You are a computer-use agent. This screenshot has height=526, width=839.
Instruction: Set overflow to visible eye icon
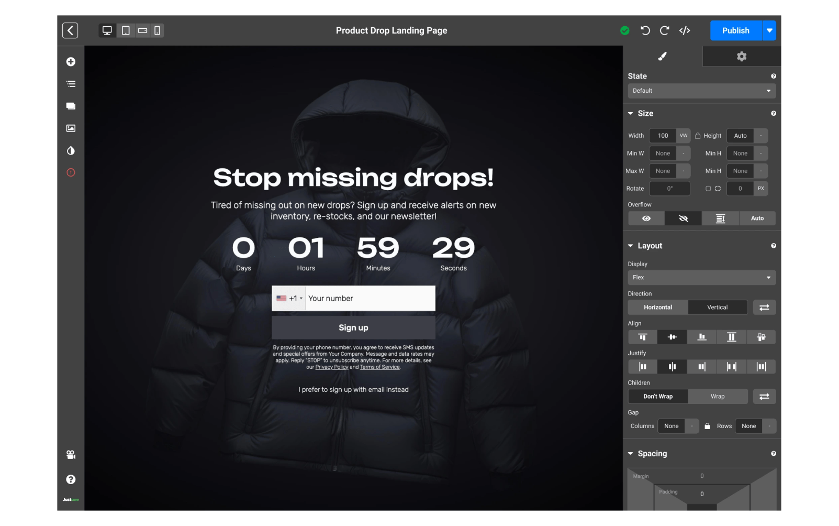point(646,218)
